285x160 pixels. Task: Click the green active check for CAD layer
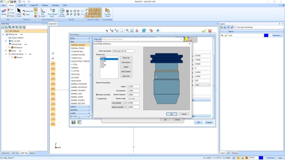pyautogui.click(x=226, y=36)
